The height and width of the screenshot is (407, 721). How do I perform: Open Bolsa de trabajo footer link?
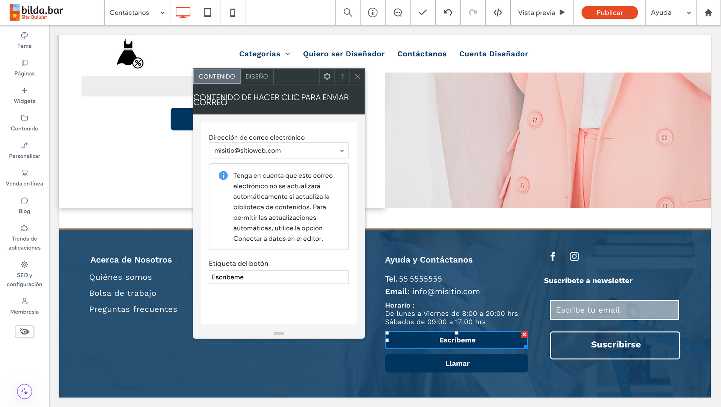tap(123, 293)
